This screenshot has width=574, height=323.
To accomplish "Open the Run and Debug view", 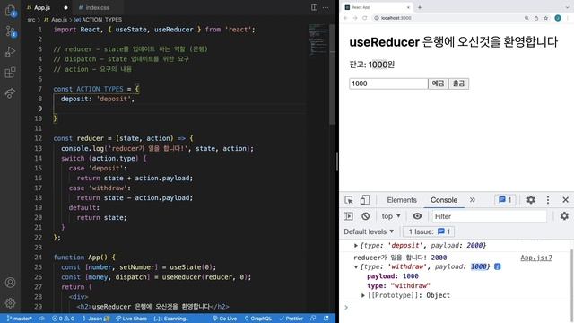I will coord(10,52).
